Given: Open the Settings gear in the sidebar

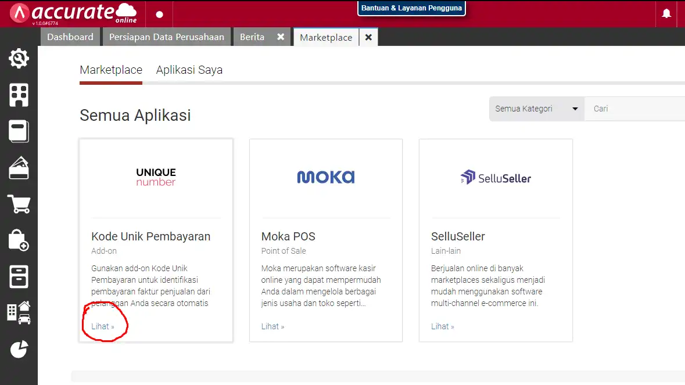Looking at the screenshot, I should (19, 59).
